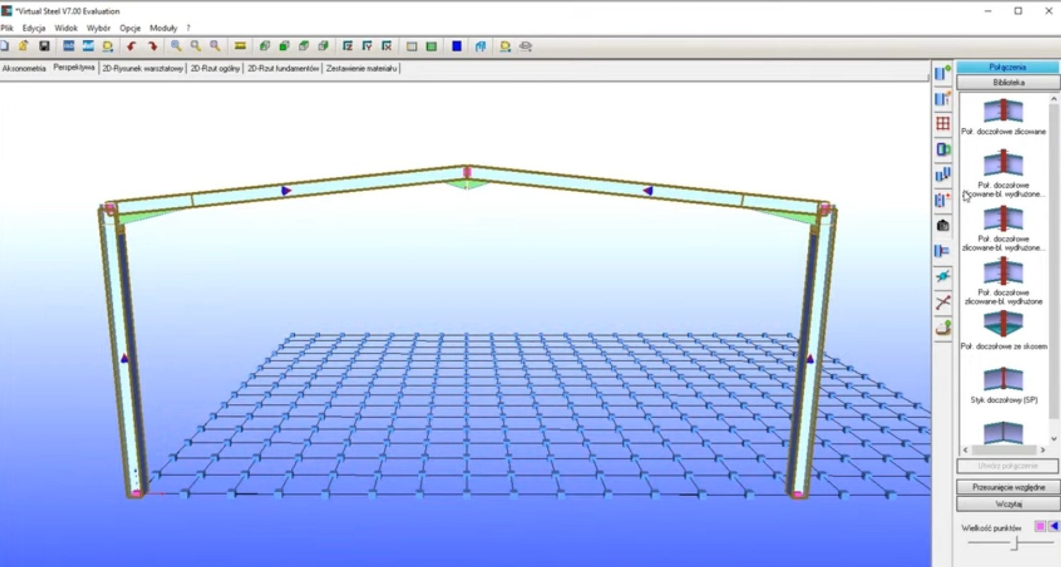Click the Przesunięcie względne button
Viewport: 1061px width, 567px height.
tap(1008, 487)
